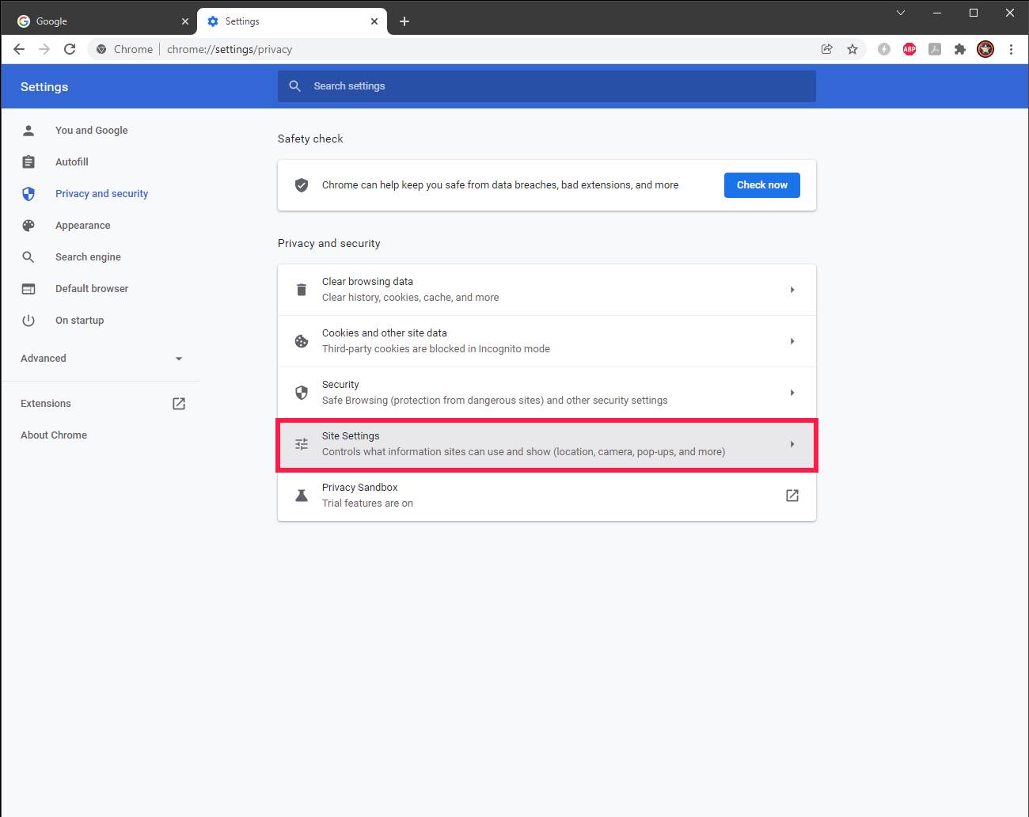Open the Extensions puzzle piece menu
This screenshot has height=817, width=1029.
pos(960,49)
